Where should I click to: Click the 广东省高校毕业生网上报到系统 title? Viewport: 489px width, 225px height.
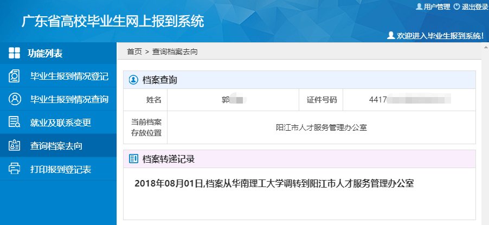113,21
